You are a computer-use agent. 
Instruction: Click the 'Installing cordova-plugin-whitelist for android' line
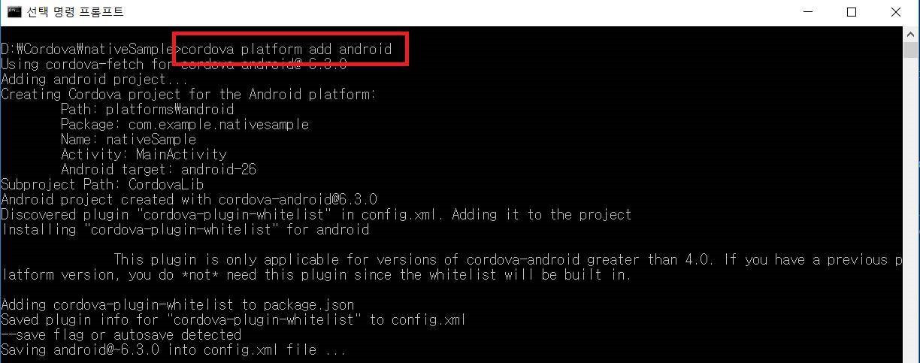tap(185, 229)
